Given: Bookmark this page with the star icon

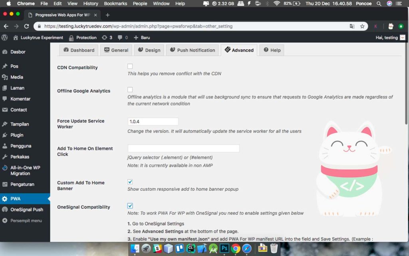Looking at the screenshot, I should (362, 26).
